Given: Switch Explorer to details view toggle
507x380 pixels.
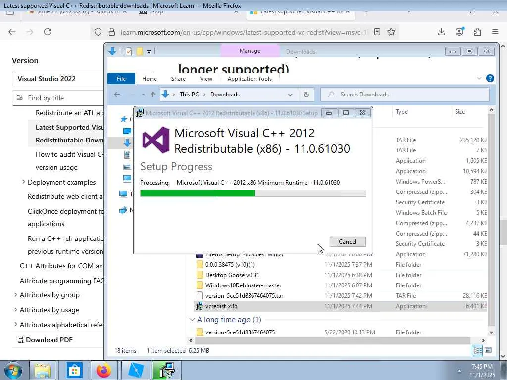Looking at the screenshot, I should (477, 351).
